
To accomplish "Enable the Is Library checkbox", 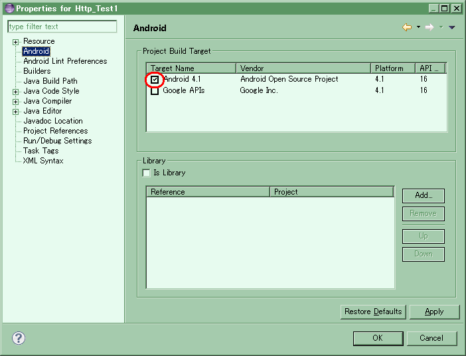I will [146, 173].
